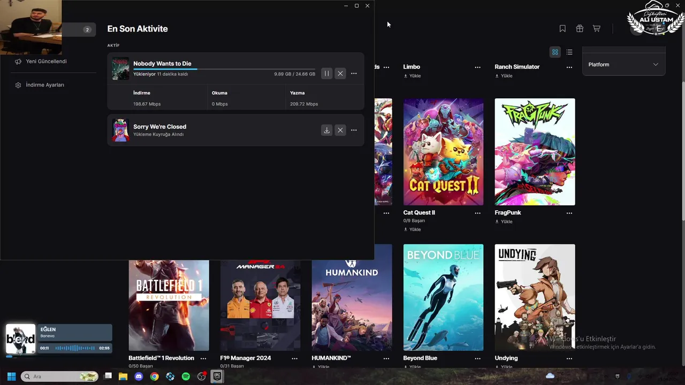Go to Yeni Güncellendi in the sidebar
The height and width of the screenshot is (385, 685).
pos(46,61)
